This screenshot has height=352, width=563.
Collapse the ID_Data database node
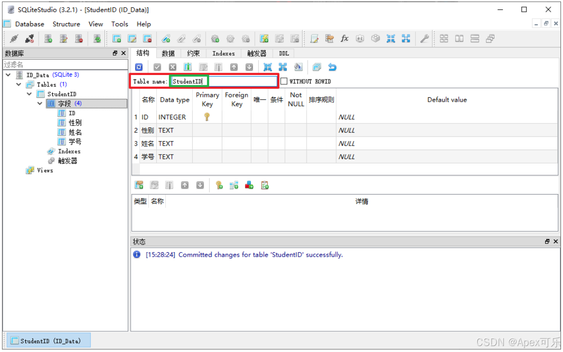coord(8,75)
